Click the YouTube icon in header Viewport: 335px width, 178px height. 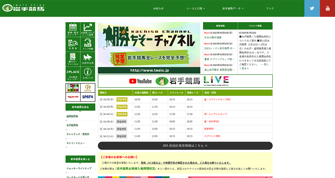click(327, 8)
